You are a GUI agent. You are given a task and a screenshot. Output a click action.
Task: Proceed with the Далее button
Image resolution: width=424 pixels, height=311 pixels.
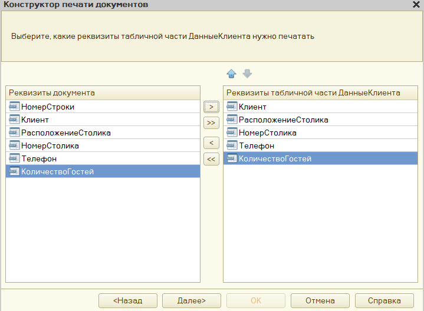192,300
